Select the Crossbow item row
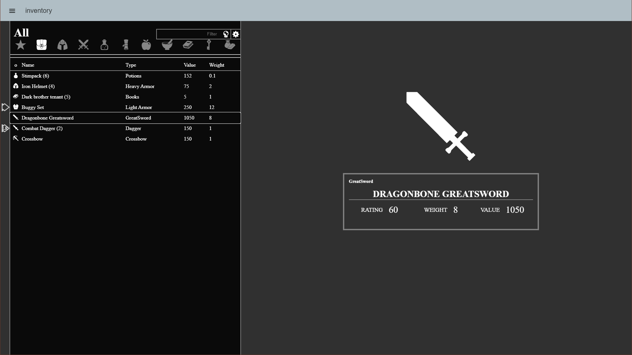Viewport: 632px width, 355px height. (125, 139)
